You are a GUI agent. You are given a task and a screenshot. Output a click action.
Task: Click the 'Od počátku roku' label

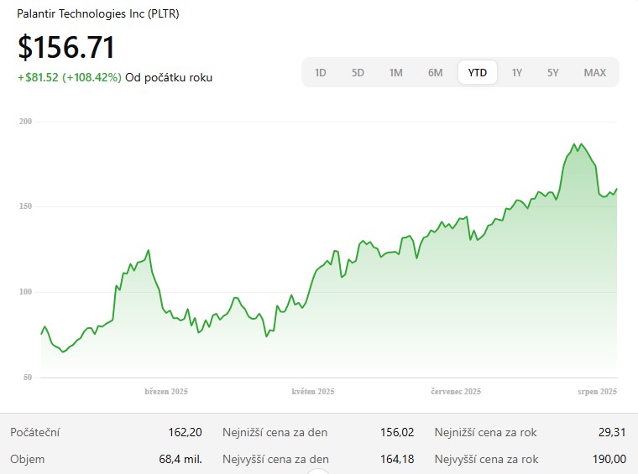pos(169,77)
